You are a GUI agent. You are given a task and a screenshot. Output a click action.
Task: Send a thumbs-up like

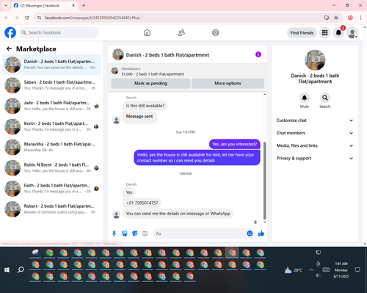tap(261, 234)
